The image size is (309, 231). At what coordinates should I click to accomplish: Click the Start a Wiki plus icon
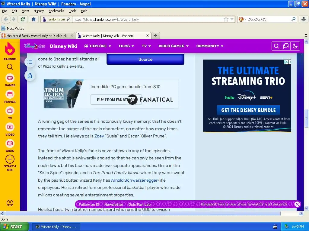pyautogui.click(x=10, y=159)
